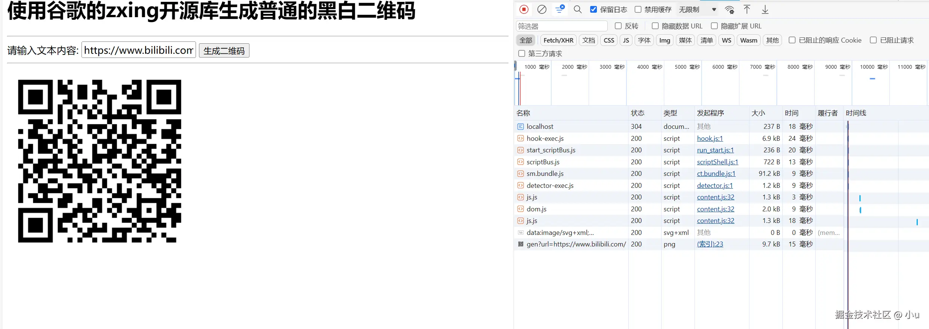The height and width of the screenshot is (329, 929).
Task: Focus the URL text input field
Action: pos(139,50)
